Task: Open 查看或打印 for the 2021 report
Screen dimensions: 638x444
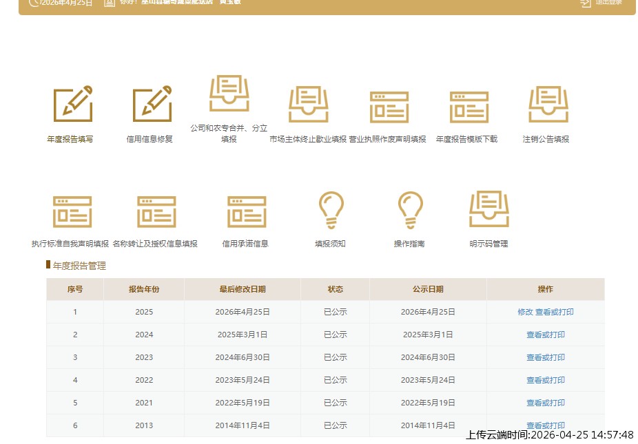Action: tap(546, 403)
